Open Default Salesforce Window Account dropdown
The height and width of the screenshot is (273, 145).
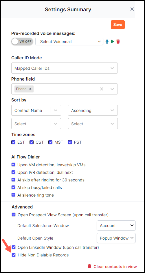pos(116,226)
